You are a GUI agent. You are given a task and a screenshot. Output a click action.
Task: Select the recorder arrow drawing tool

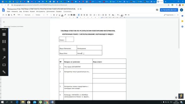[x=4, y=58]
